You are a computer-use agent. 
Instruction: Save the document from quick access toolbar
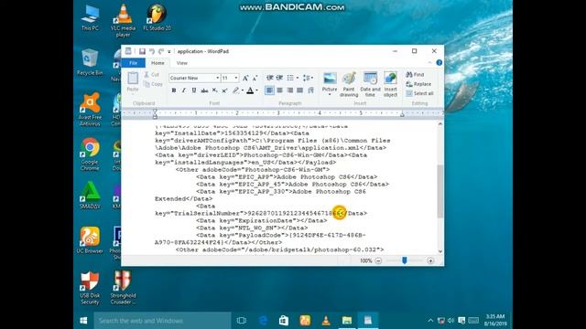[x=142, y=51]
